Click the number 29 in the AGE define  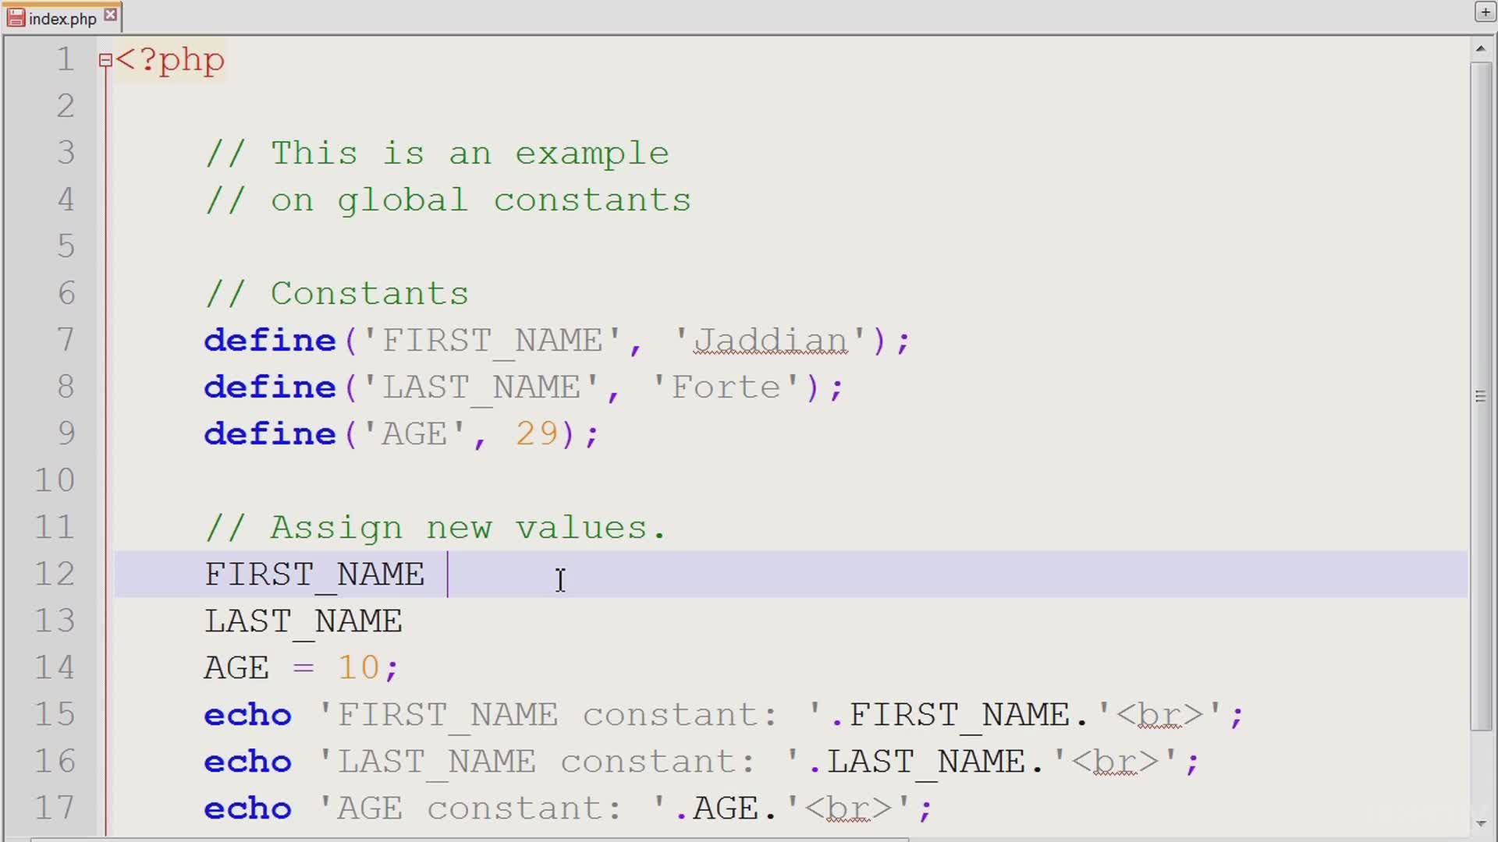(537, 434)
